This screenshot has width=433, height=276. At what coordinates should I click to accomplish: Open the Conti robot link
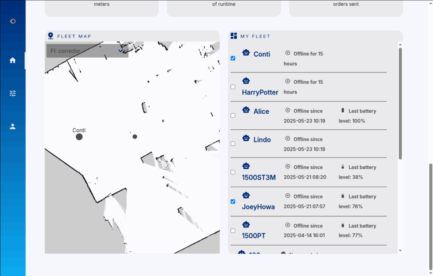262,54
